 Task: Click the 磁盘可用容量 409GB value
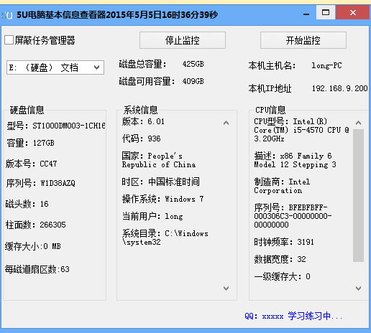(x=193, y=81)
